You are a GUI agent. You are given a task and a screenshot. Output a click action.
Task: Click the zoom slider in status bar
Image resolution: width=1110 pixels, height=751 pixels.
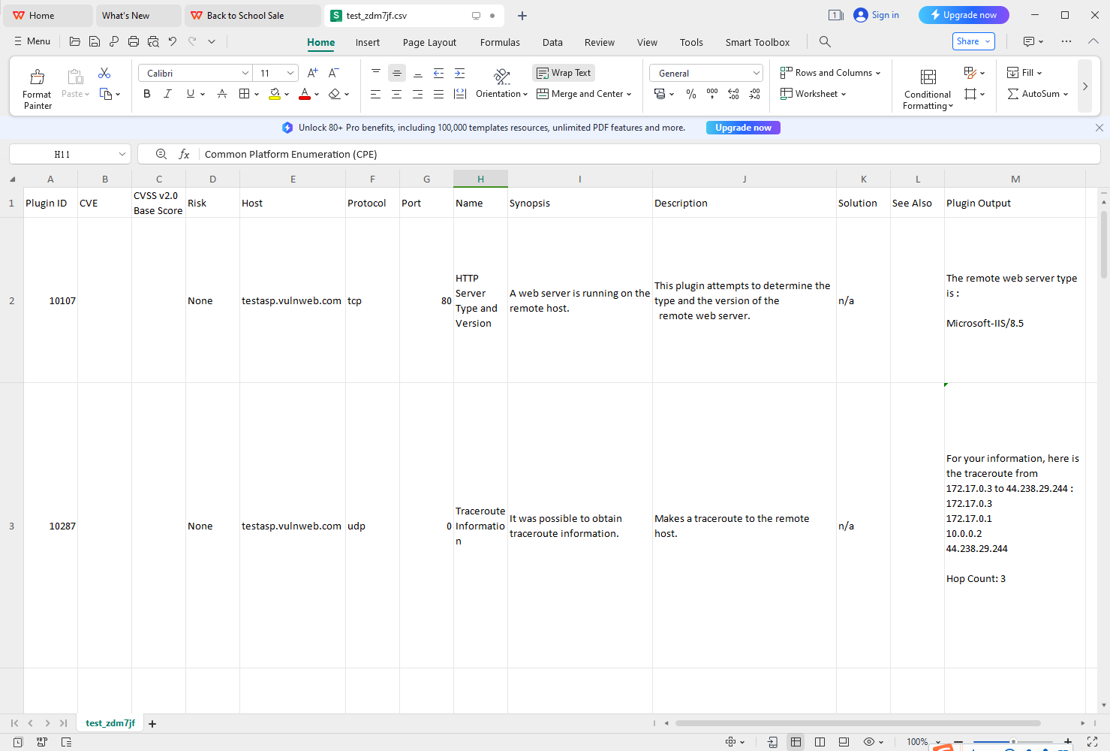[x=1012, y=742]
